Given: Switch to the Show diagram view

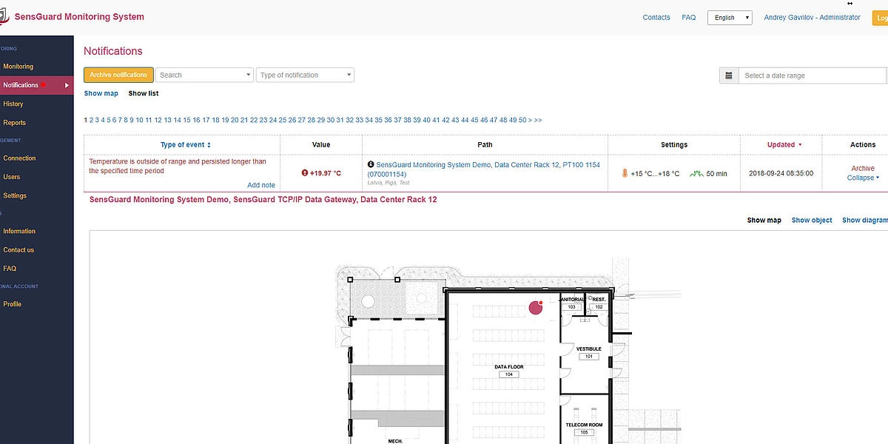Looking at the screenshot, I should click(x=864, y=221).
